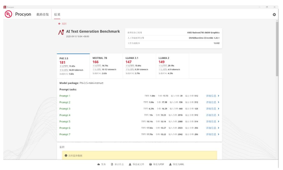
Task: Click the yellow 没有监控数据 notice
Action: 139,155
